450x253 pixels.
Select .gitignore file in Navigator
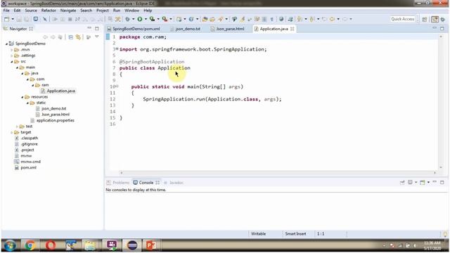[30, 144]
